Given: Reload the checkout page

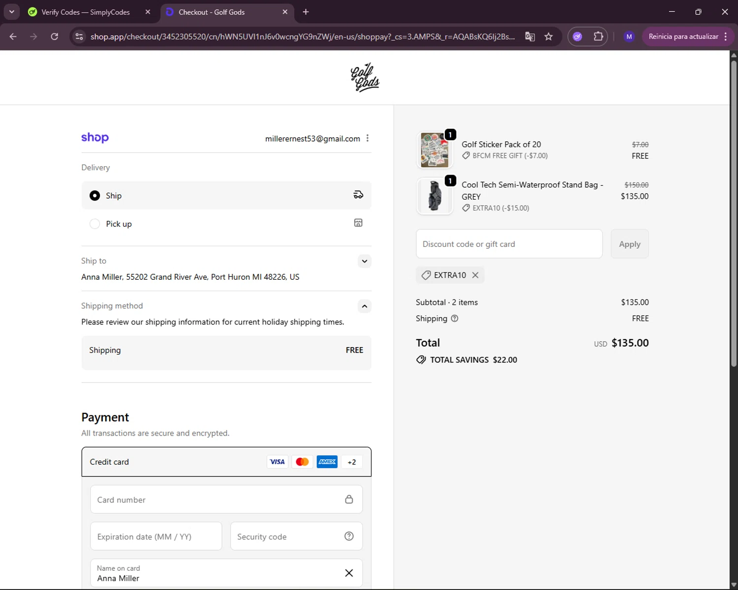Looking at the screenshot, I should [x=55, y=36].
